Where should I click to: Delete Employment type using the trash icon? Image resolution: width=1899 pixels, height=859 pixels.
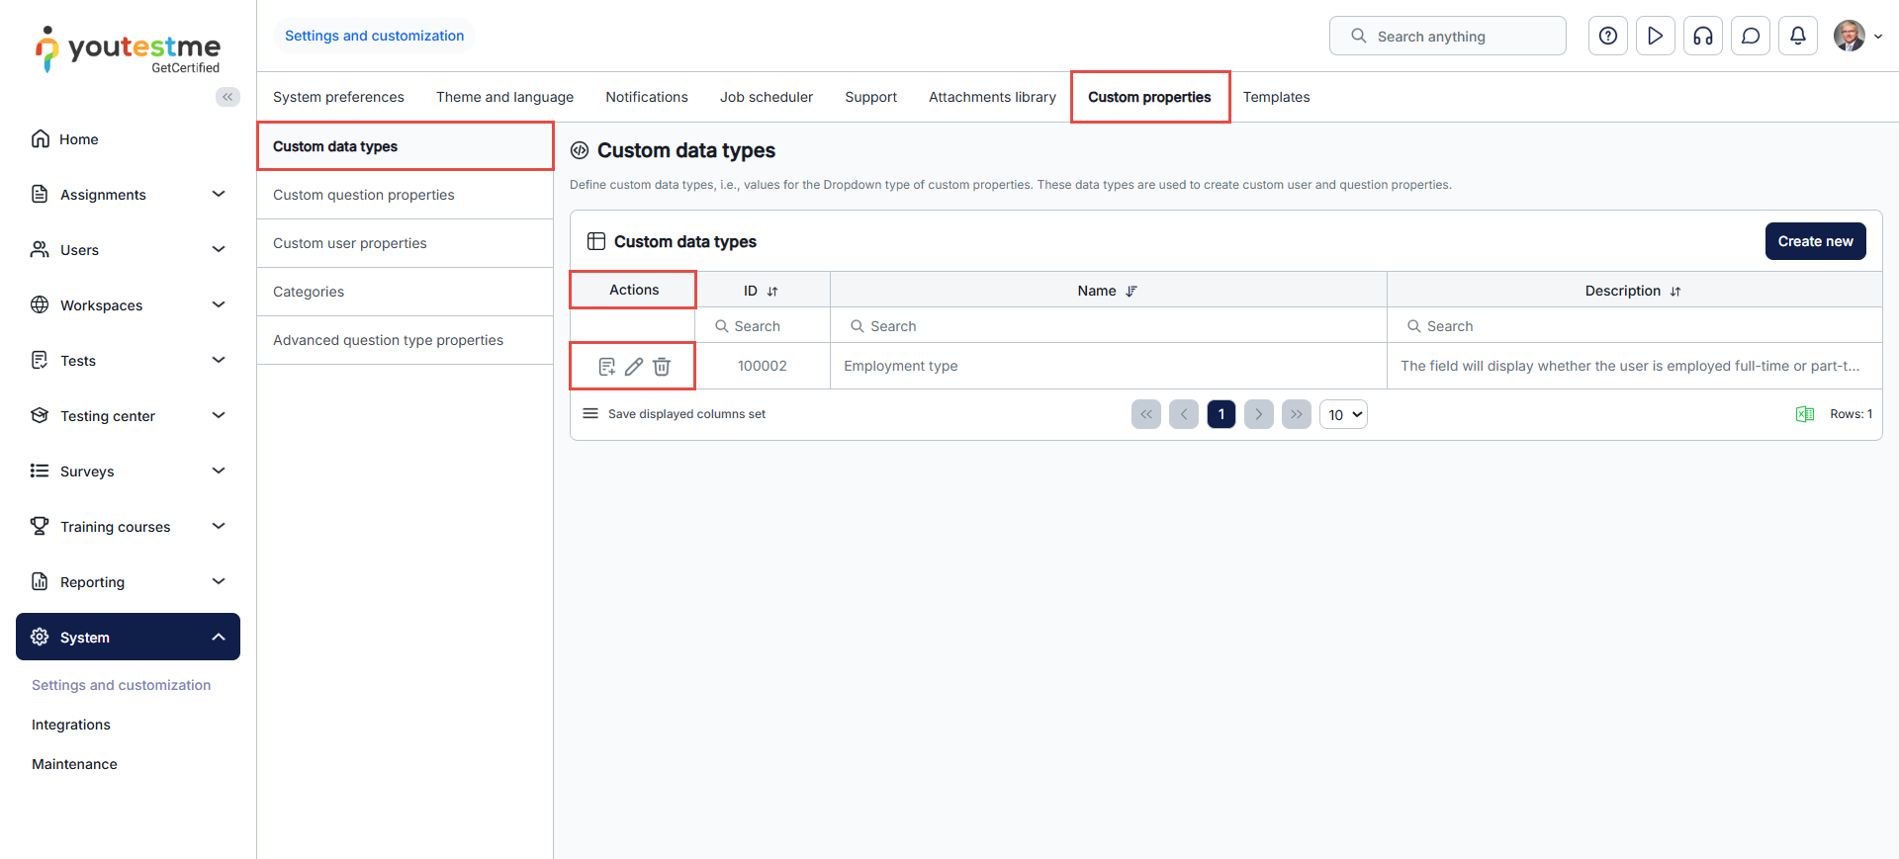(662, 367)
